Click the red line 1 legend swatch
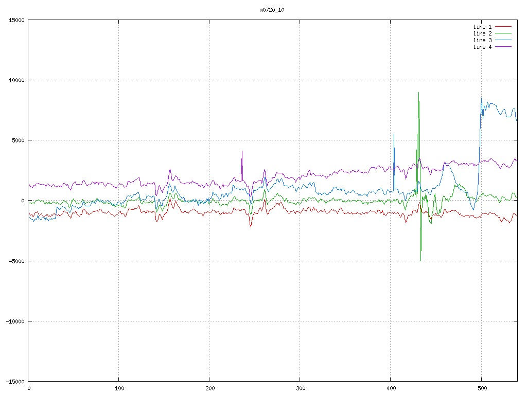This screenshot has height=395, width=527. click(504, 27)
